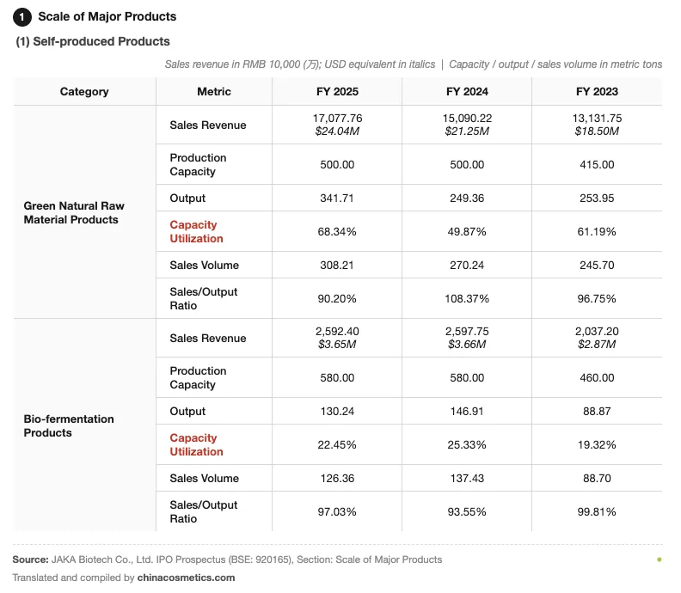Click the Category column header

point(84,92)
